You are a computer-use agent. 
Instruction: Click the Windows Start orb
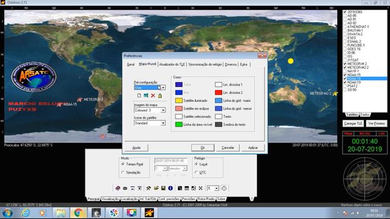[8, 213]
